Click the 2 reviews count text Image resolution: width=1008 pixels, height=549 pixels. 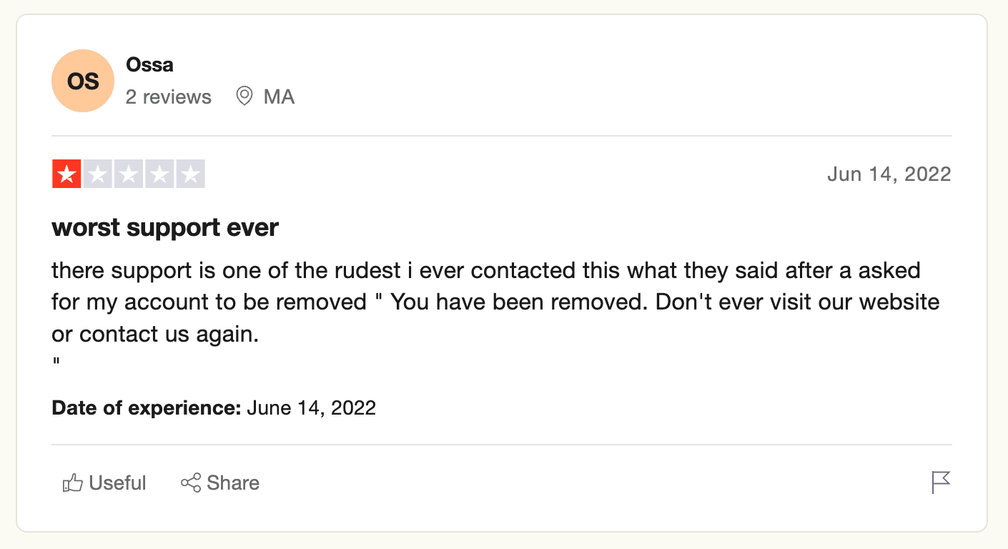click(169, 97)
